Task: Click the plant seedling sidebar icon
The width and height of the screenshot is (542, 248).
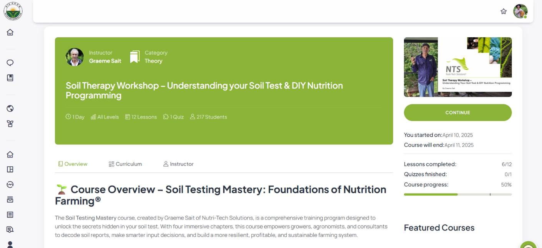Action: 10,124
